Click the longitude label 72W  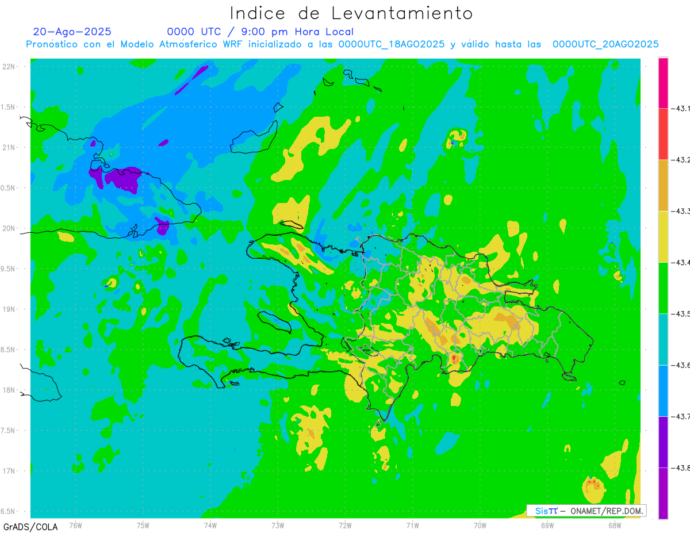[345, 525]
